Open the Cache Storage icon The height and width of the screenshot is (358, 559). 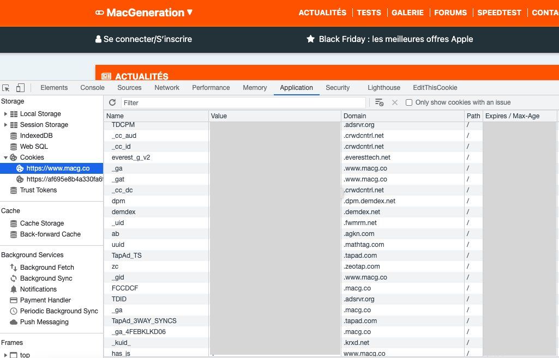[14, 223]
